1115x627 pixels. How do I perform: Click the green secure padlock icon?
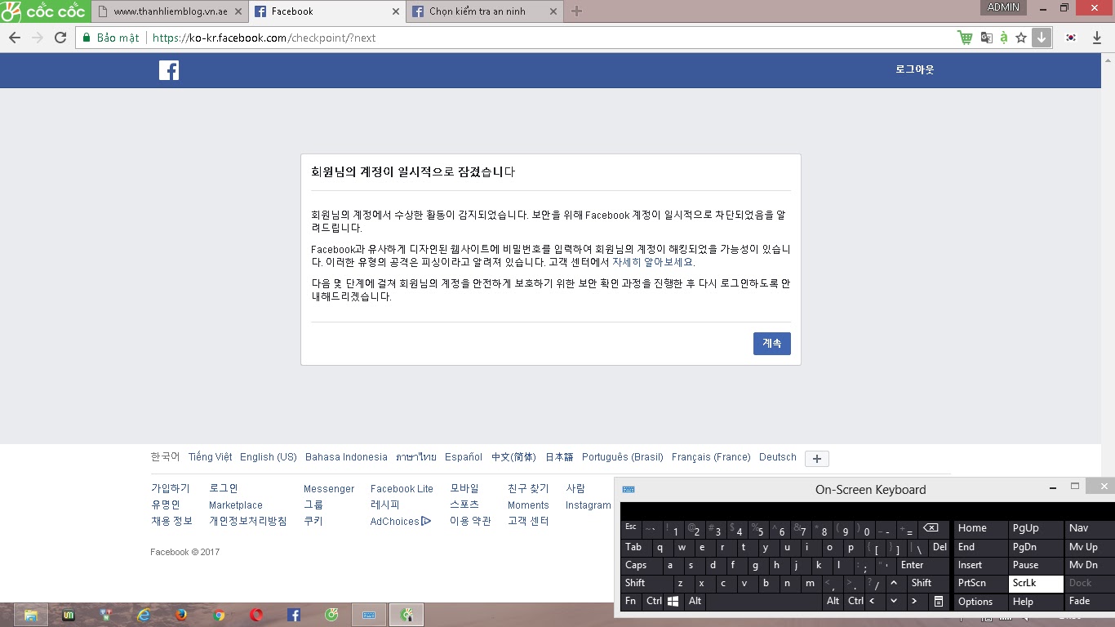(86, 38)
